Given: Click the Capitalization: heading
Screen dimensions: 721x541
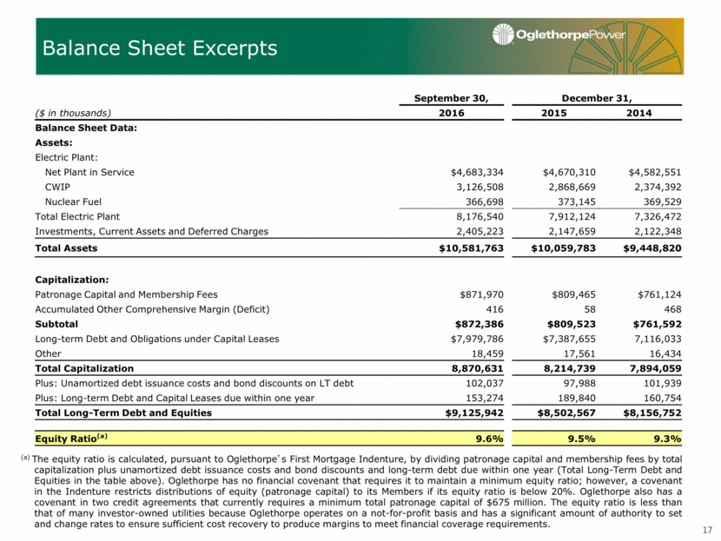Looking at the screenshot, I should point(72,280).
